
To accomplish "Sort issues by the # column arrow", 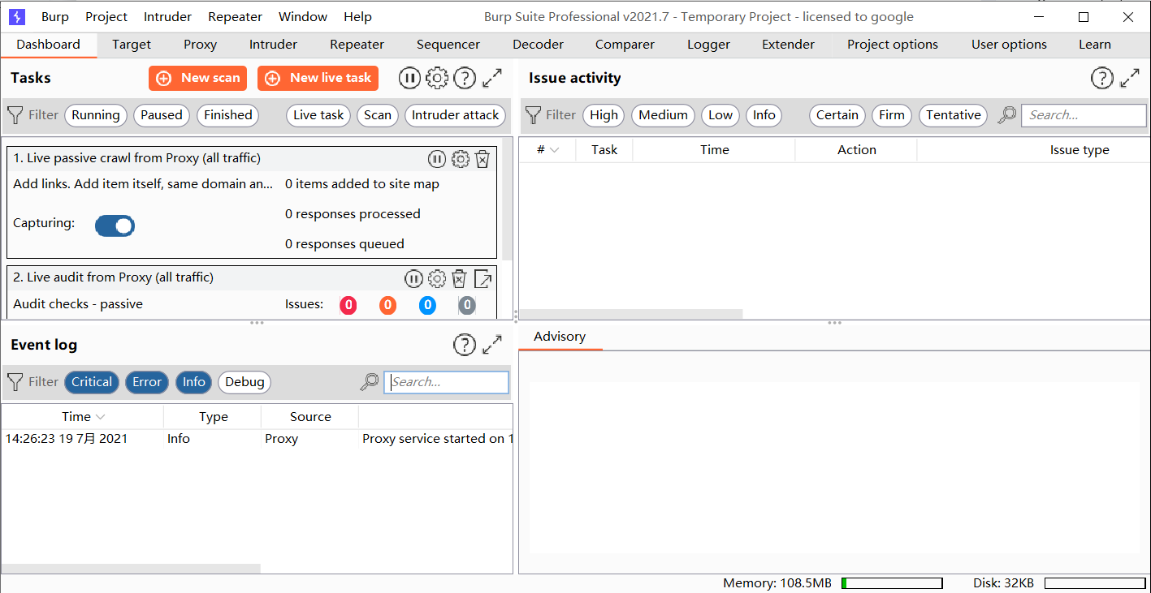I will (x=555, y=150).
